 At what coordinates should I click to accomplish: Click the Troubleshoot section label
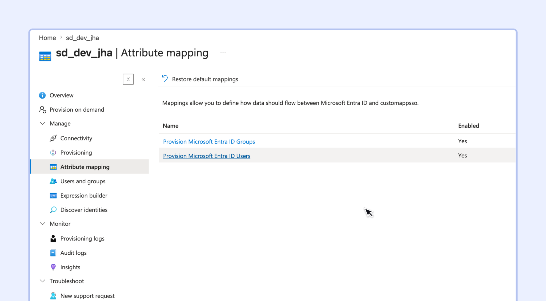pos(67,281)
